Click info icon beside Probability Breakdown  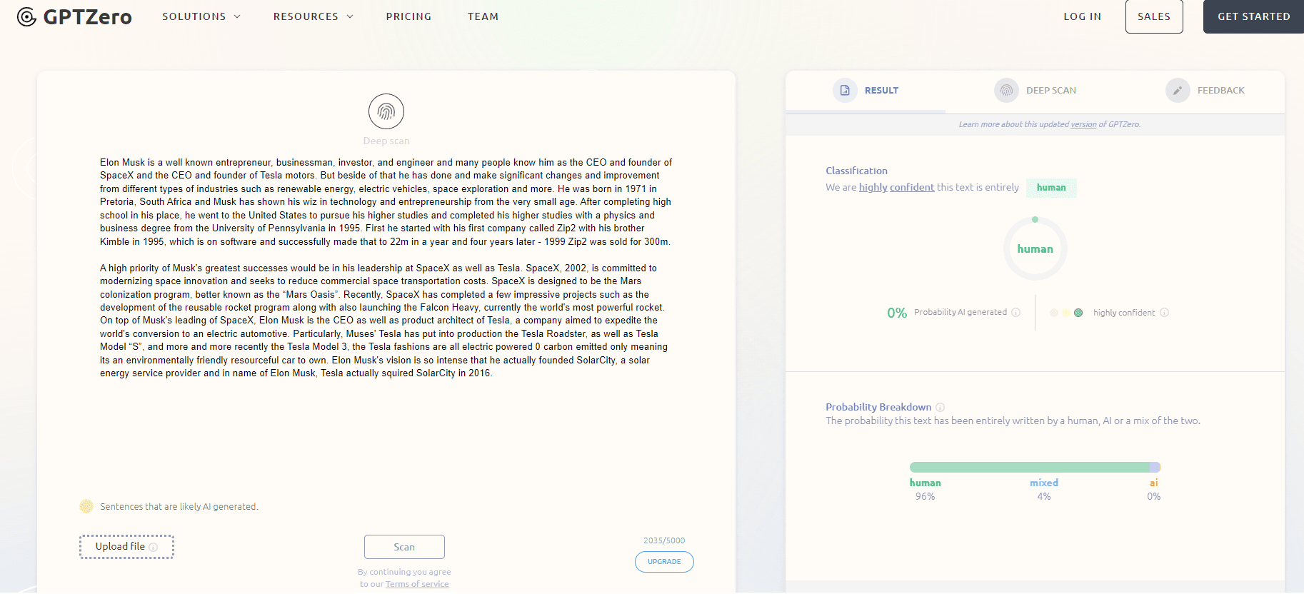point(941,408)
